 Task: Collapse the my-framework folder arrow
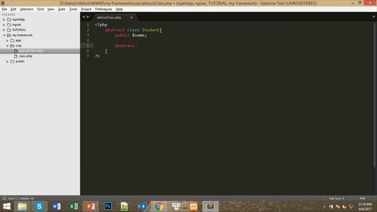[x=4, y=35]
